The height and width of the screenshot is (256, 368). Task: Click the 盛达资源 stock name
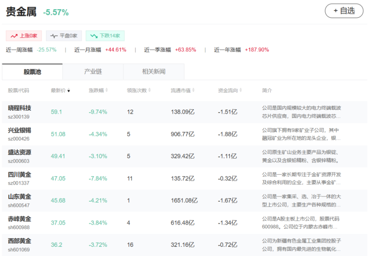click(20, 153)
